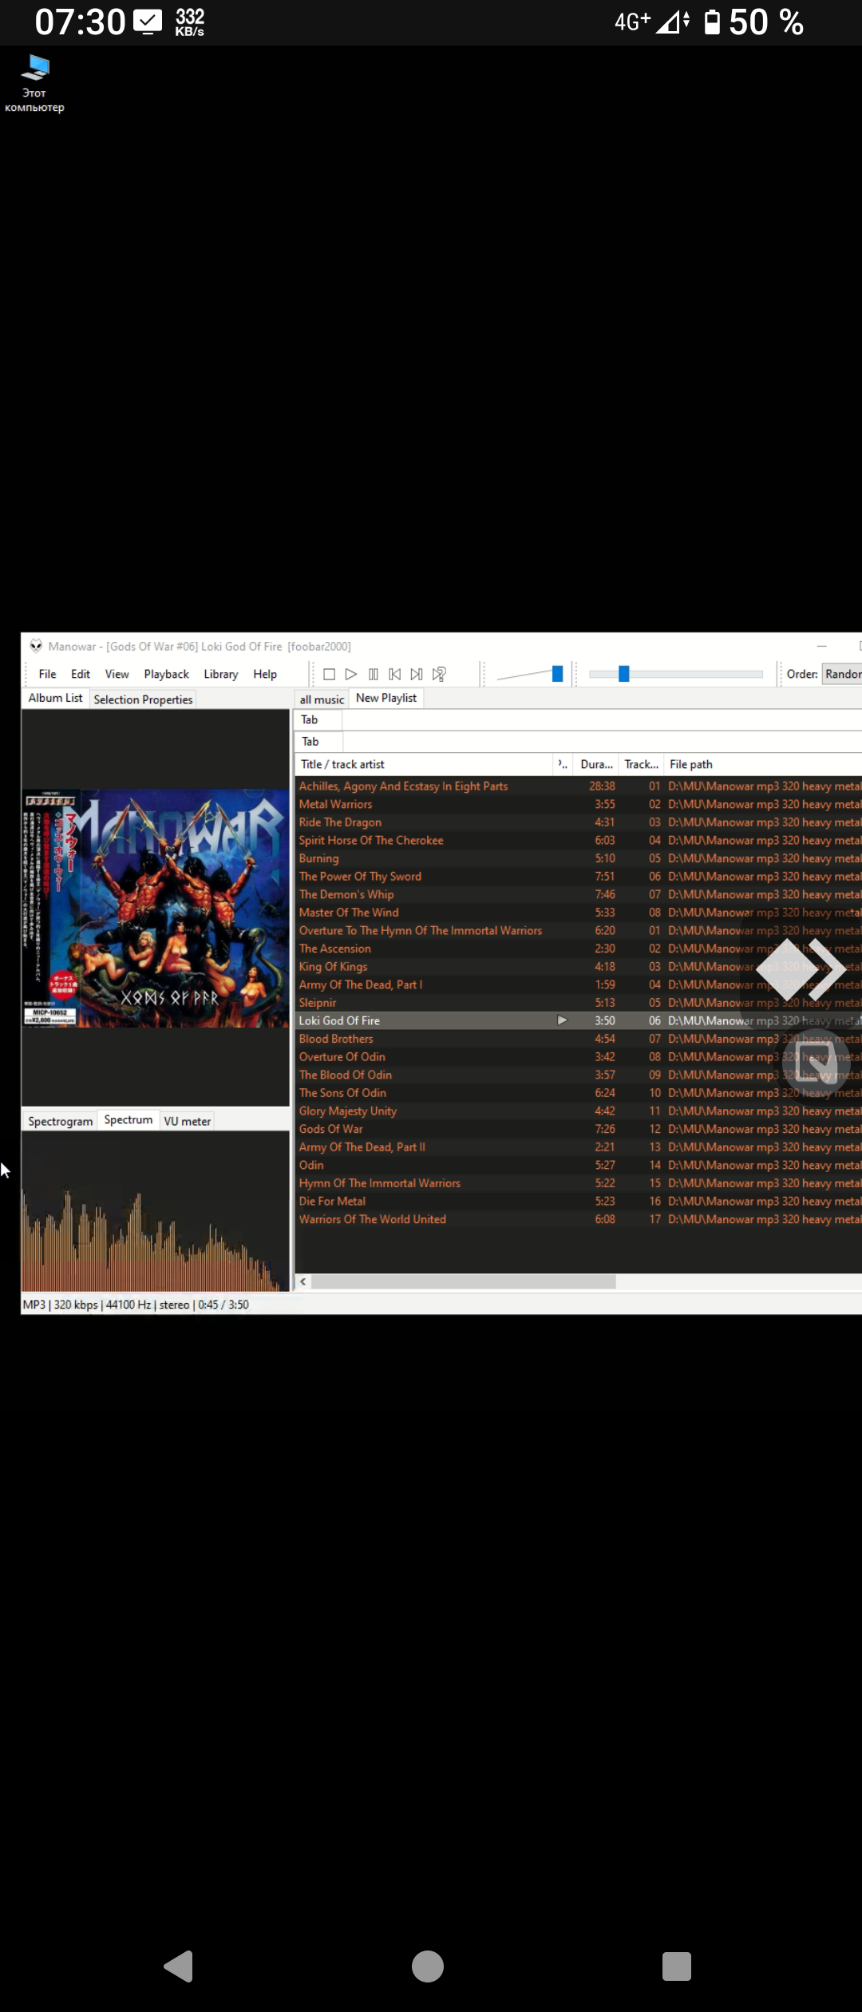Switch to the 'all music' playlist tab
Screen dimensions: 862x2012
pos(322,699)
